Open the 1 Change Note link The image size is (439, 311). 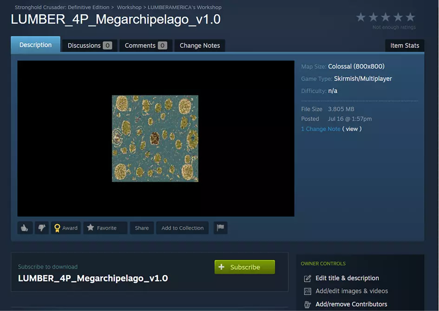pyautogui.click(x=321, y=129)
